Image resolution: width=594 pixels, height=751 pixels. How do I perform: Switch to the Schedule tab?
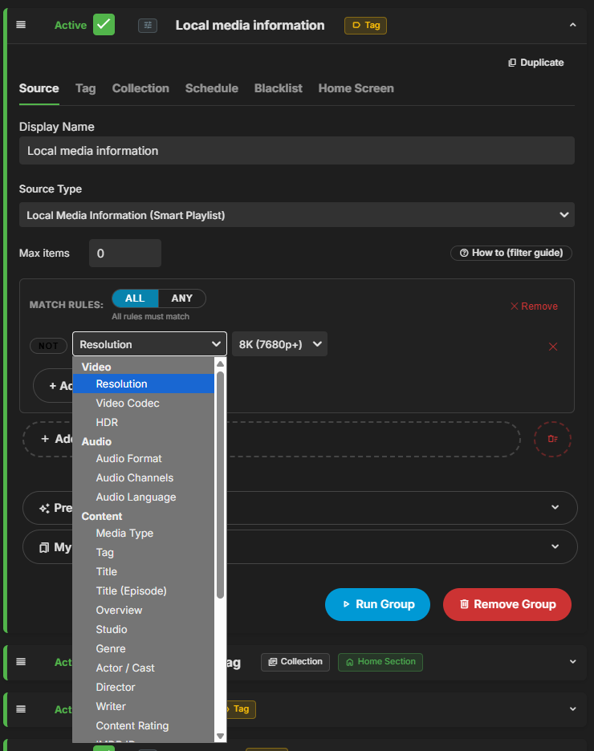[x=211, y=88]
